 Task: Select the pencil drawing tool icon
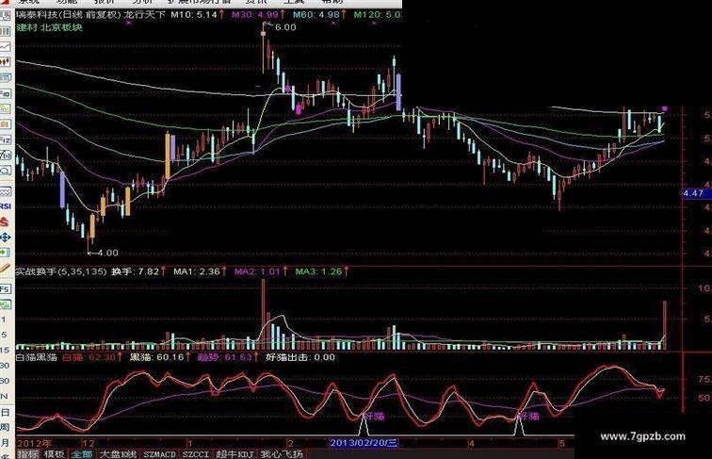click(x=6, y=268)
